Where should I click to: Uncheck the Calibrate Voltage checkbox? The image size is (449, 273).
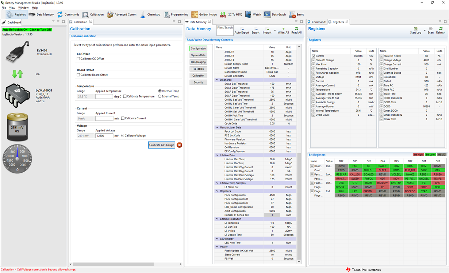click(123, 136)
